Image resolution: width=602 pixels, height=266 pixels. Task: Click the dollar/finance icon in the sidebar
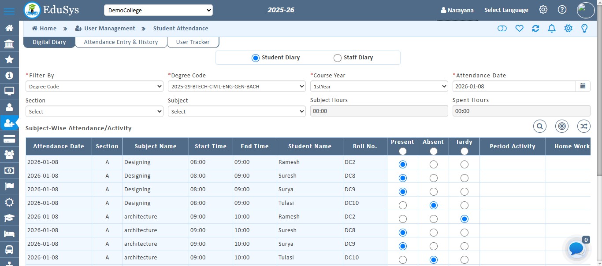tap(9, 171)
